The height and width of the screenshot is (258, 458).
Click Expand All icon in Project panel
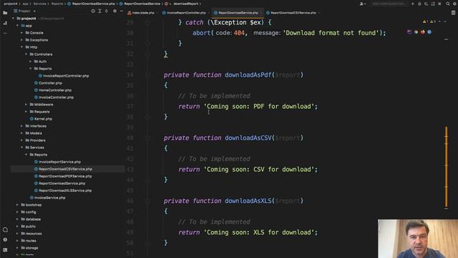(x=99, y=11)
